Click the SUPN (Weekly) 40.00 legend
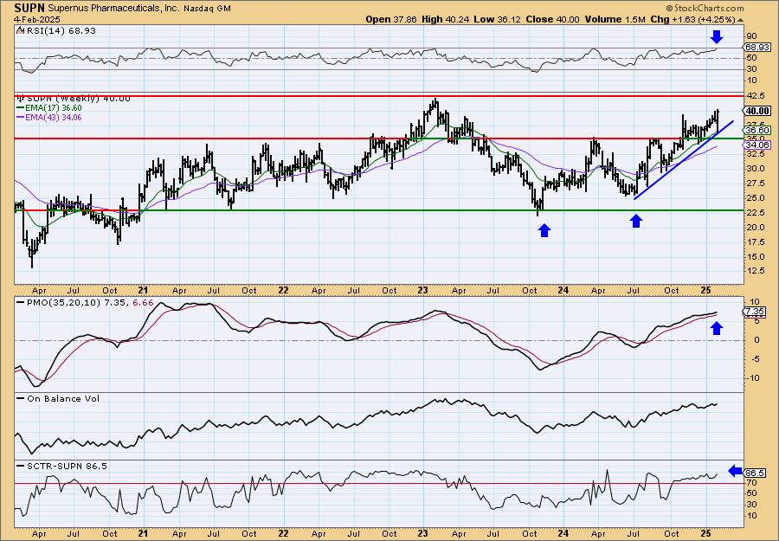 click(75, 99)
